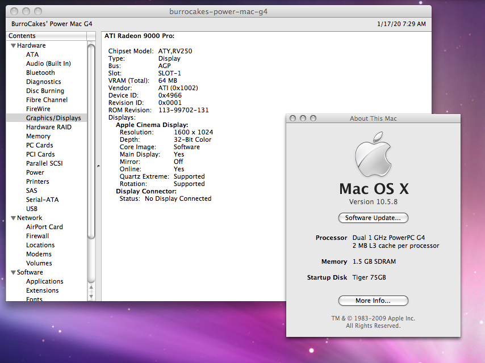
Task: Select Locations under Network
Action: 40,245
